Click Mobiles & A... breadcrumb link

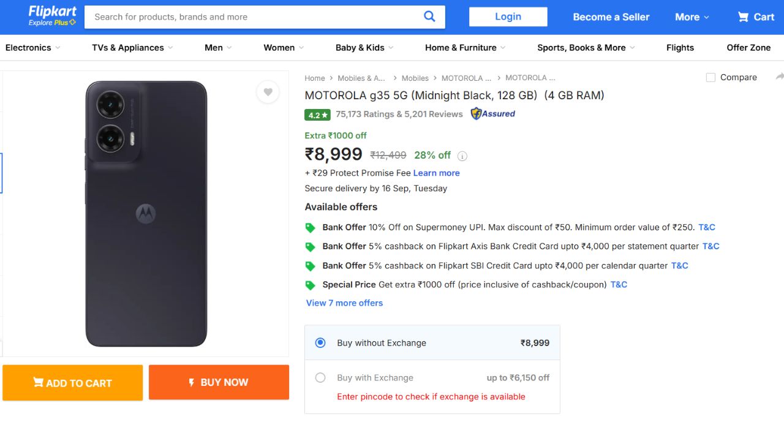pyautogui.click(x=361, y=78)
